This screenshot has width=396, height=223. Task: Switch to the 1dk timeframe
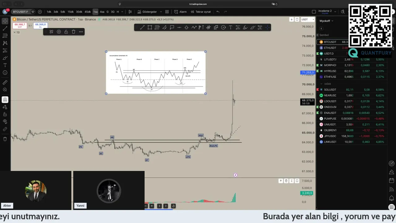coord(49,12)
